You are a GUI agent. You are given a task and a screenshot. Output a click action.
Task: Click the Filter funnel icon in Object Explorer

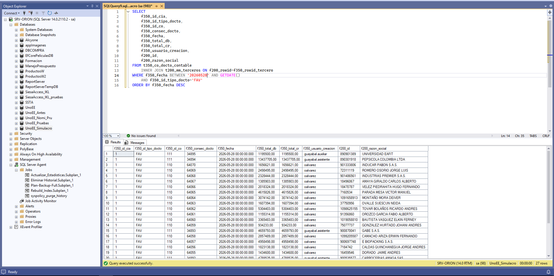[x=43, y=13]
